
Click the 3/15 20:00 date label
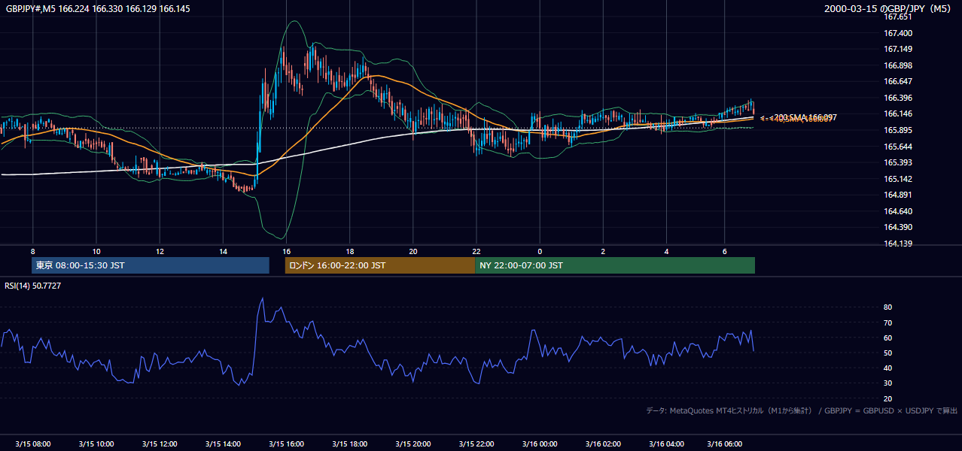413,444
